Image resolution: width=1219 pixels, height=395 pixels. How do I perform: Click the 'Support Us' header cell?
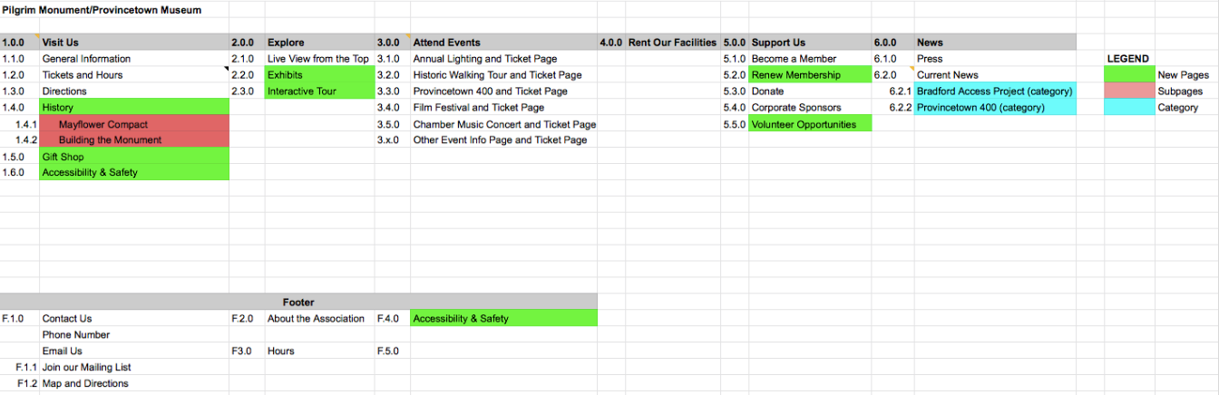(810, 43)
